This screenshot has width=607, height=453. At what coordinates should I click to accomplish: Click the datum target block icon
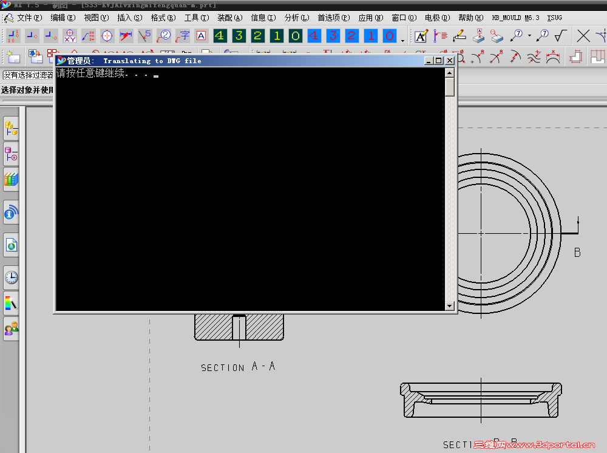(x=497, y=36)
